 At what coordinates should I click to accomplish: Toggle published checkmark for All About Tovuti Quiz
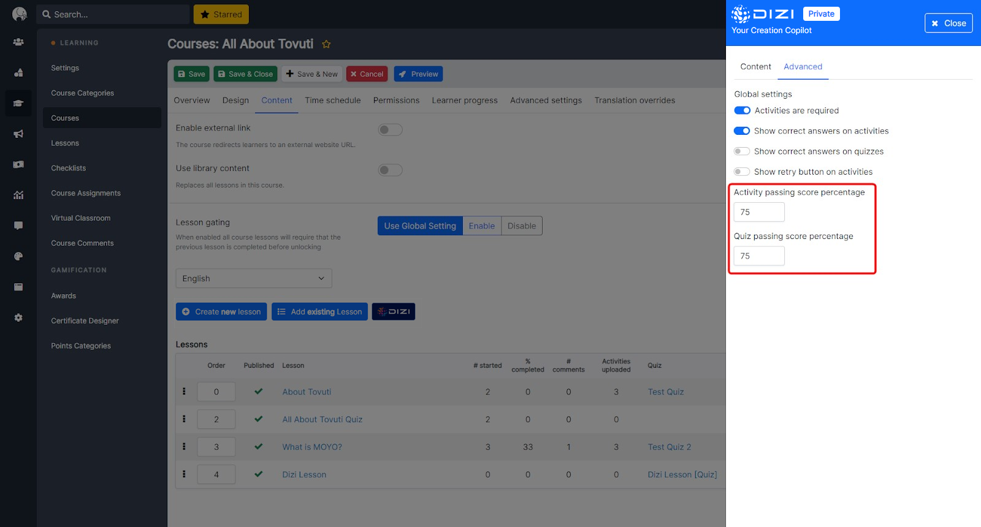pyautogui.click(x=259, y=419)
